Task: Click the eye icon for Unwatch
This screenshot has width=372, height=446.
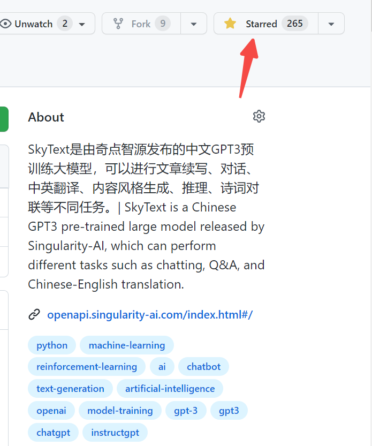Action: [x=6, y=24]
